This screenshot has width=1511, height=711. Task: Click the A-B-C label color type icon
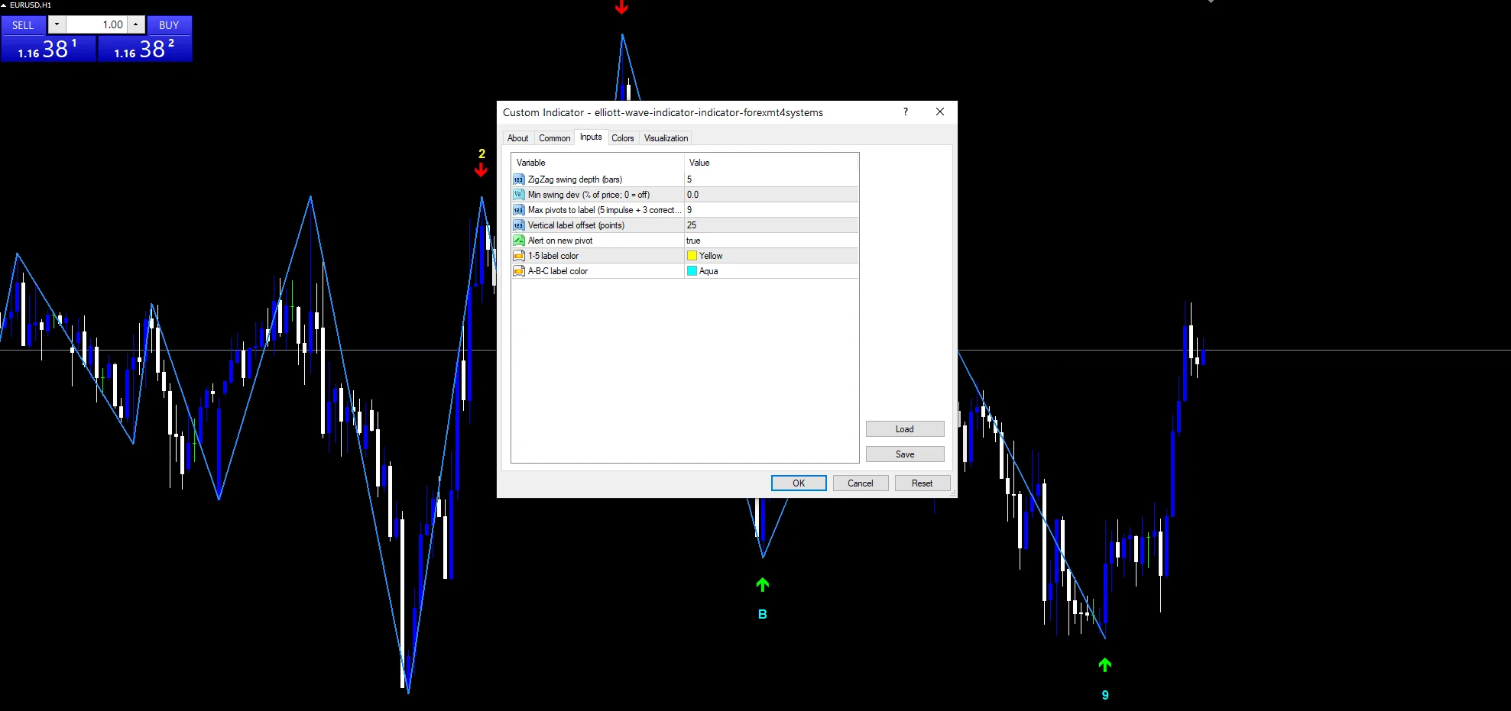[x=519, y=271]
